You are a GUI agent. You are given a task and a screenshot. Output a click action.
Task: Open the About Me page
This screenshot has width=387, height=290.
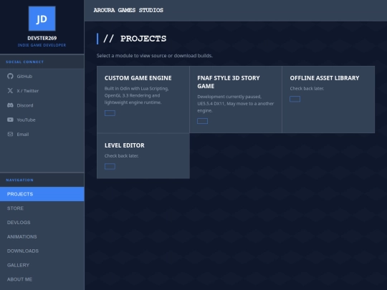(42, 279)
